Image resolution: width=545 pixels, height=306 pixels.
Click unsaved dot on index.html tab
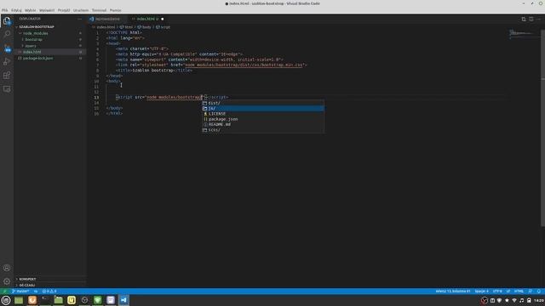coord(163,19)
